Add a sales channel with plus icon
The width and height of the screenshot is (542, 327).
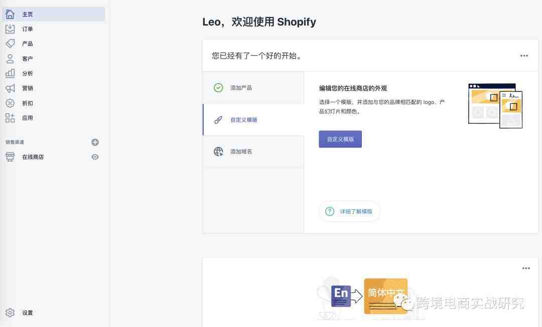[x=95, y=142]
